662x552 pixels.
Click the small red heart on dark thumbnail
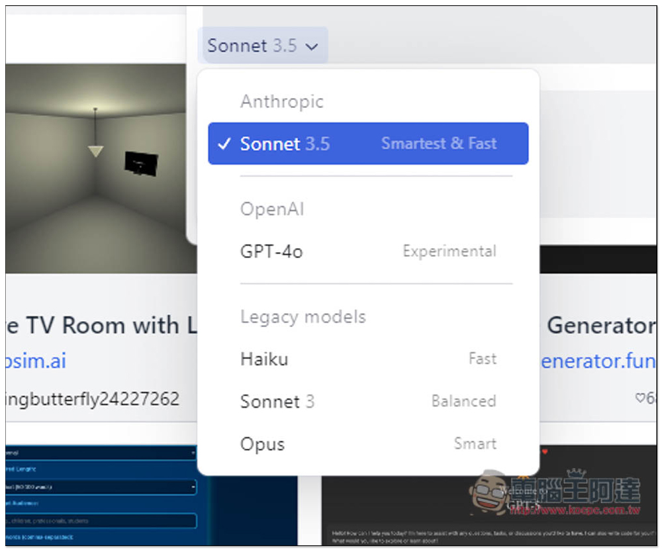(x=545, y=452)
